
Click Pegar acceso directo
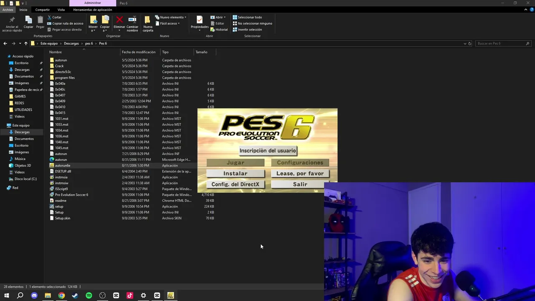point(64,30)
